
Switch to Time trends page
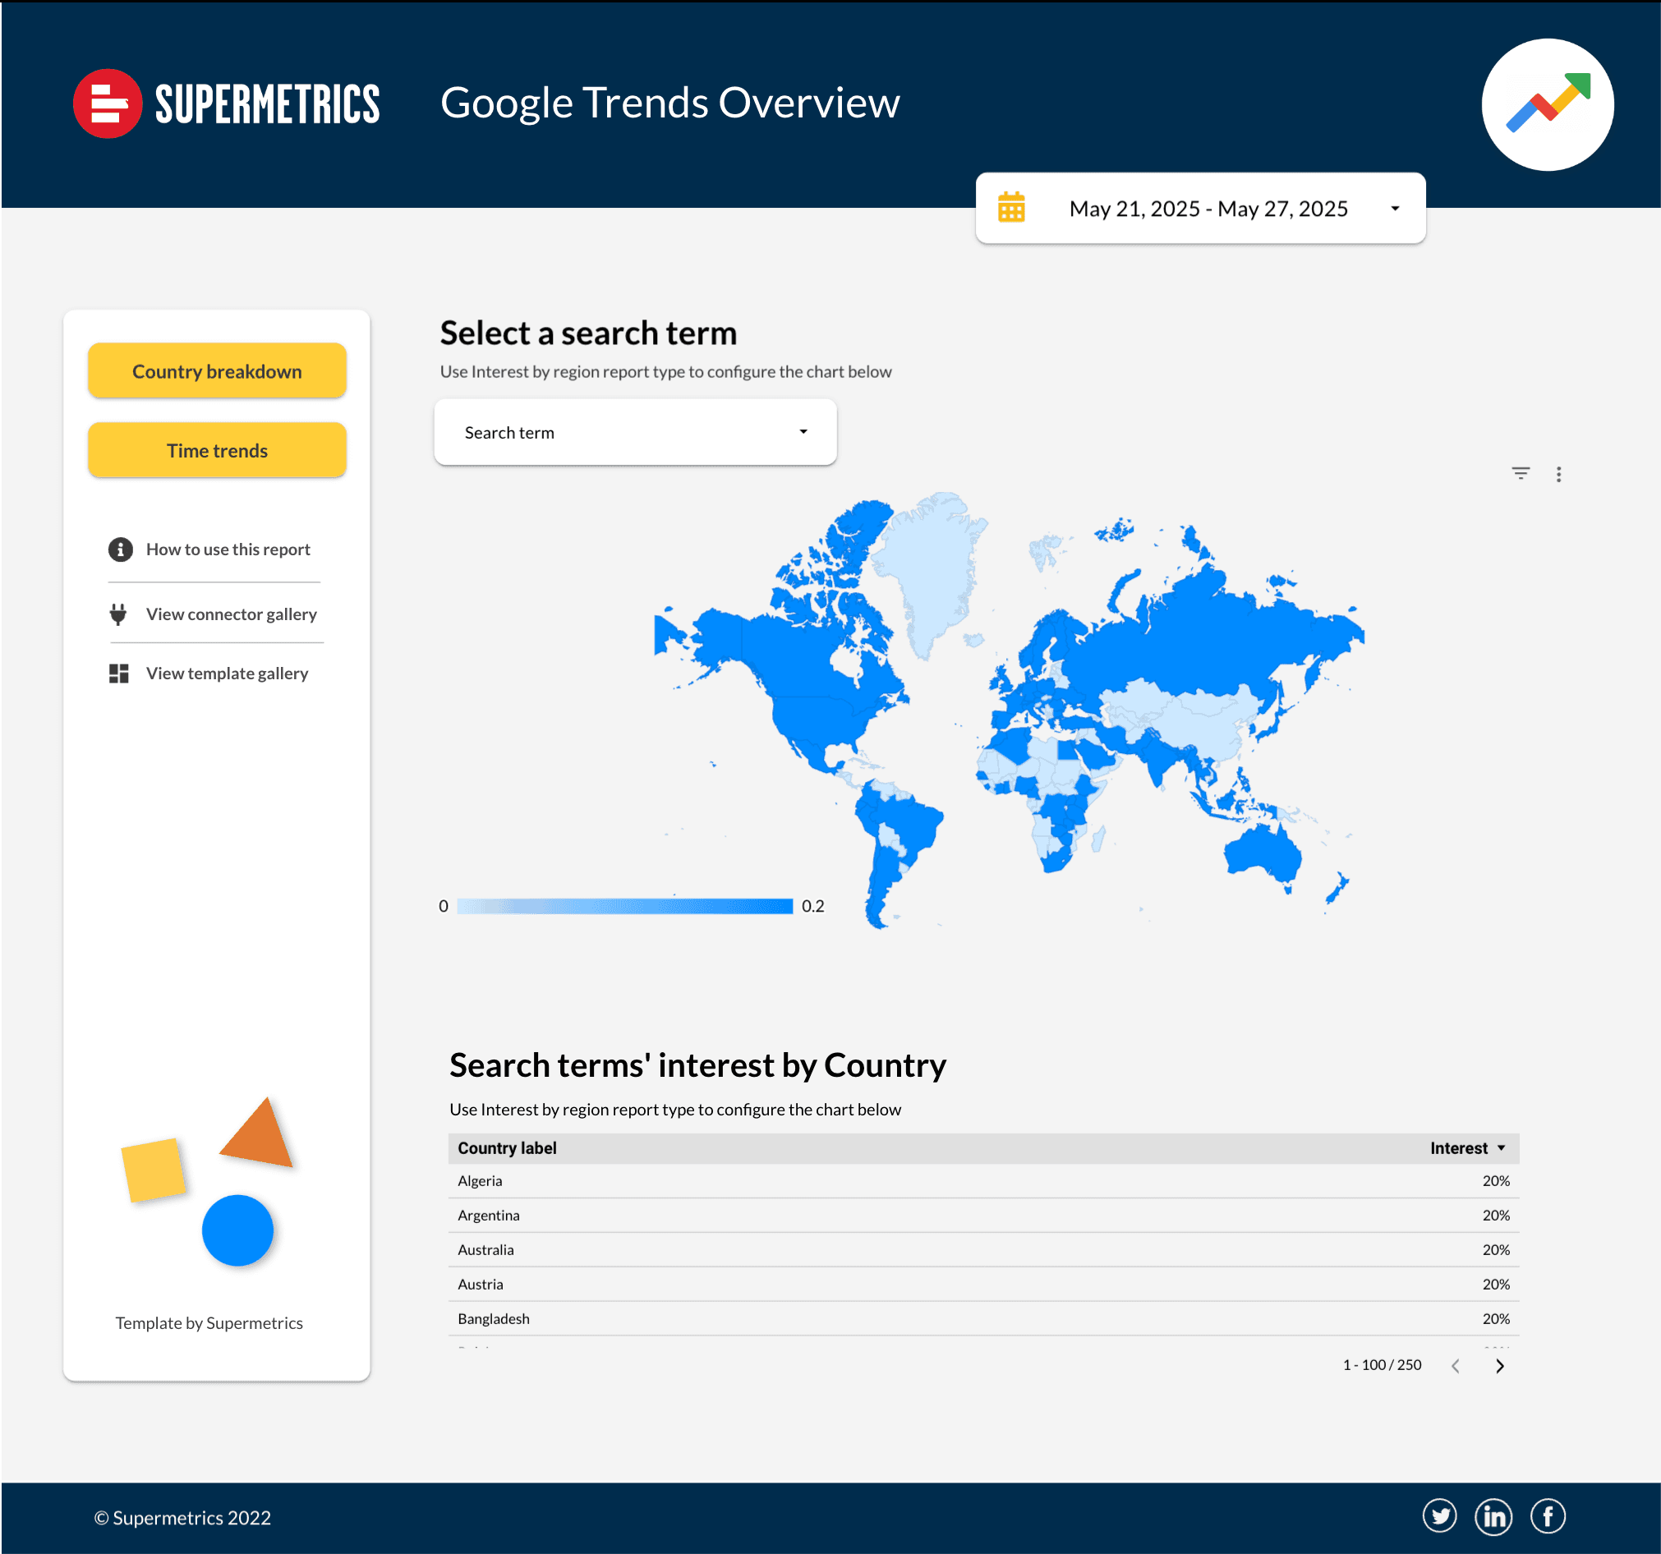[x=217, y=450]
